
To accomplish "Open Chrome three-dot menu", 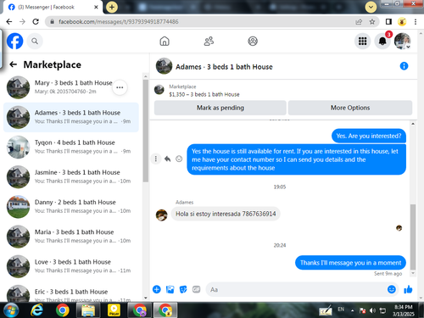I will (416, 22).
